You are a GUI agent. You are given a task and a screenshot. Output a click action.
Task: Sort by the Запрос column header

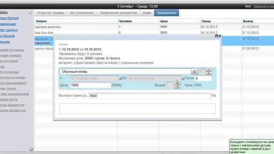pyautogui.click(x=76, y=21)
